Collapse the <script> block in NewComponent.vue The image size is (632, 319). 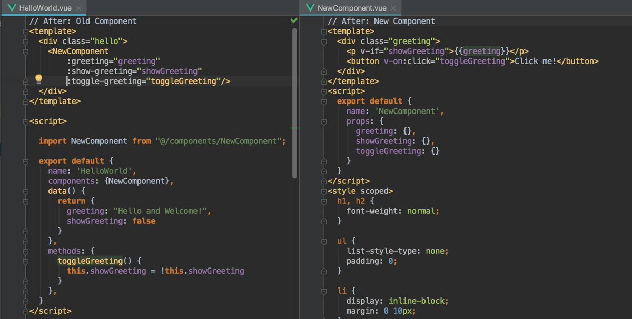[x=325, y=91]
